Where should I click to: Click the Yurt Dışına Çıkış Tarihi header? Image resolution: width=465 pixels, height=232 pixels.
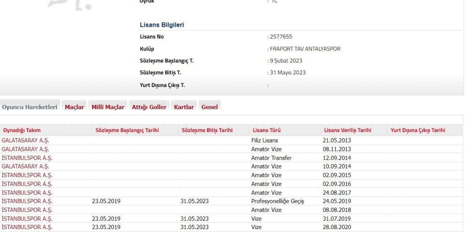419,130
